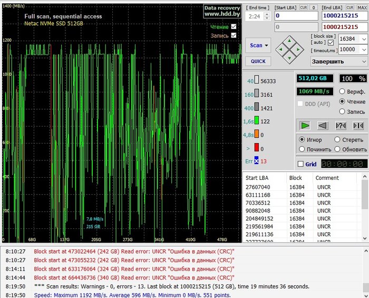Click the End LBA input field
Image resolution: width=369 pixels, height=298 pixels.
344,16
